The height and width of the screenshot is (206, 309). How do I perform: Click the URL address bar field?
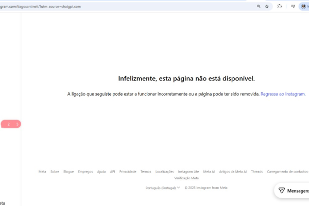pos(129,7)
